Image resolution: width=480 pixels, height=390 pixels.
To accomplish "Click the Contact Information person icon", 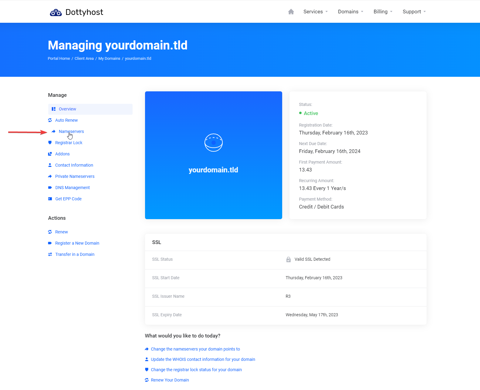I will pos(50,165).
